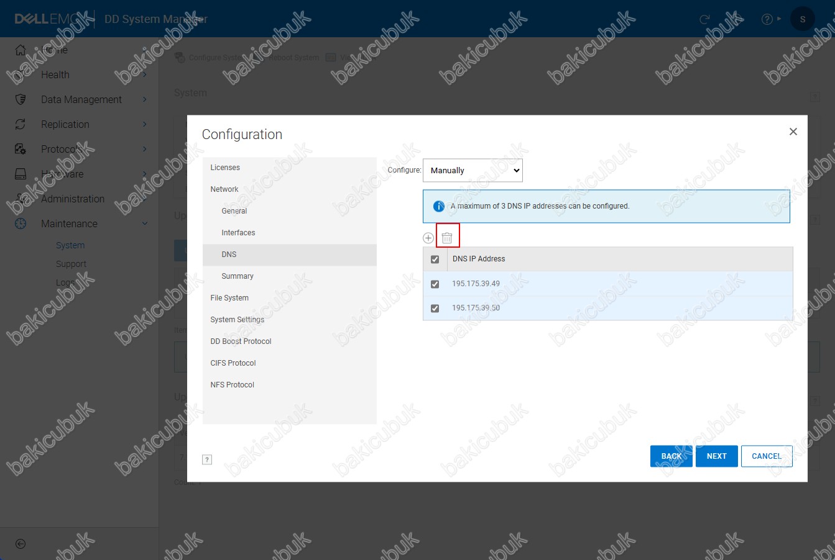Click the Hardware icon in sidebar
This screenshot has width=835, height=560.
21,174
